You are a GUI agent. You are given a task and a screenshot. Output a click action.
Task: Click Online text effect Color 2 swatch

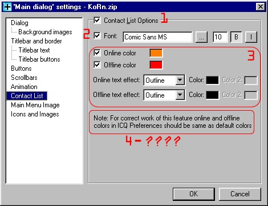tap(251, 80)
